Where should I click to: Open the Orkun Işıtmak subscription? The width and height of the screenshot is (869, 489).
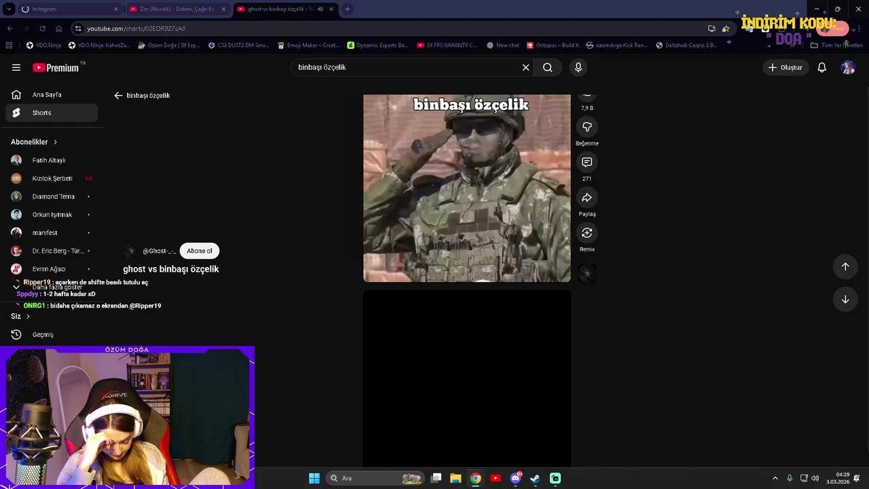pos(52,215)
